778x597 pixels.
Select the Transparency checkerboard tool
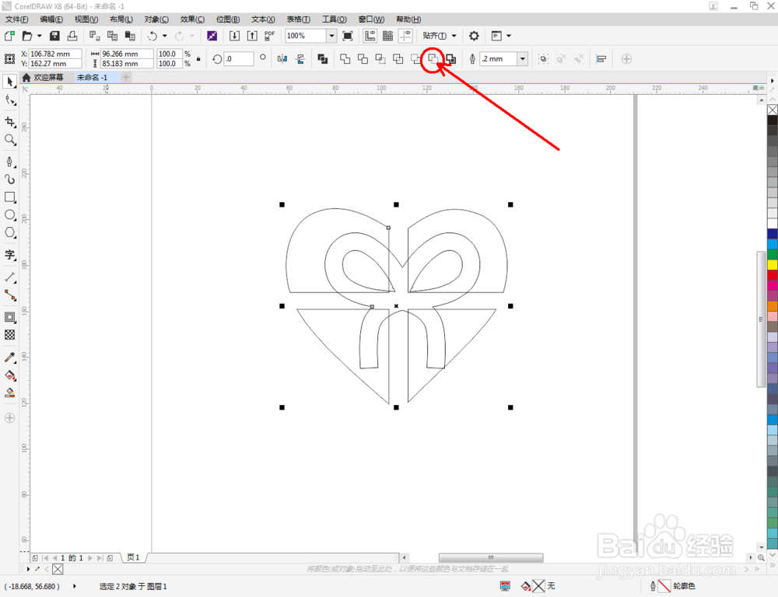9,335
